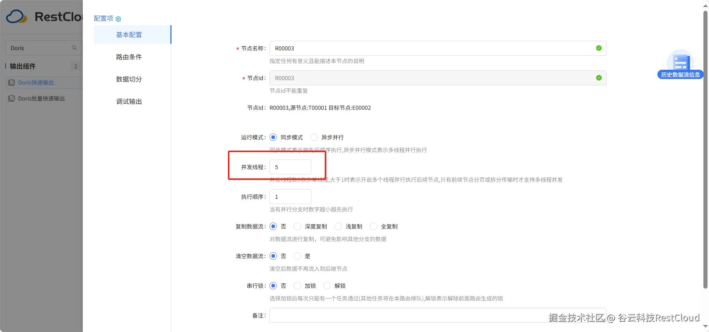Select 否 for 复制数据流

(x=273, y=226)
